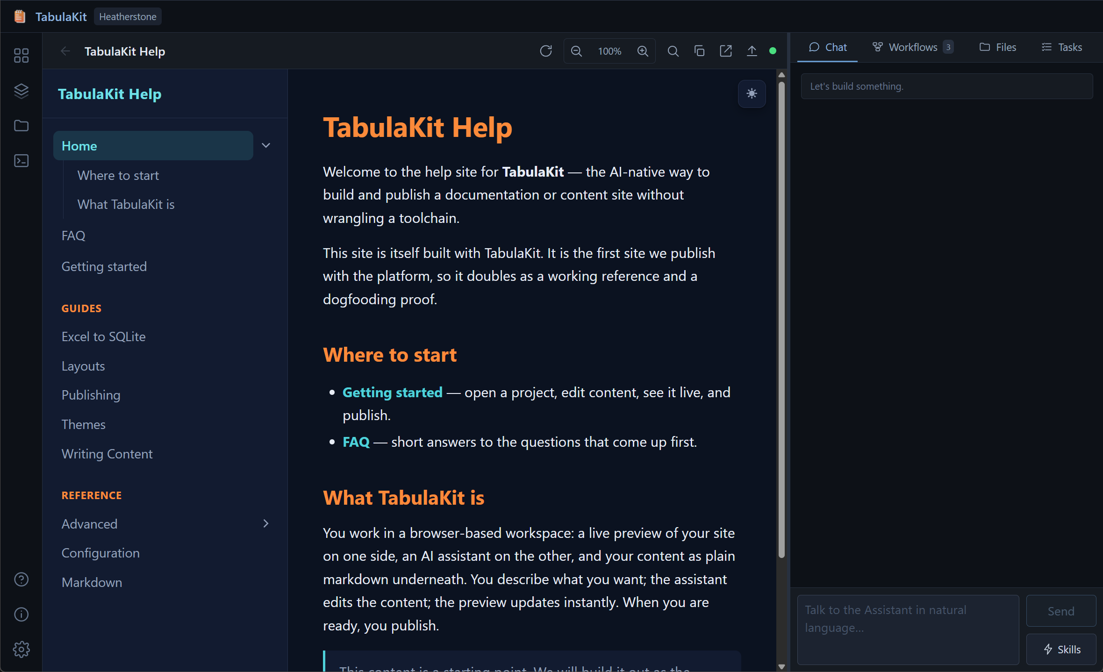This screenshot has width=1103, height=672.
Task: Reload the preview with refresh icon
Action: [546, 51]
